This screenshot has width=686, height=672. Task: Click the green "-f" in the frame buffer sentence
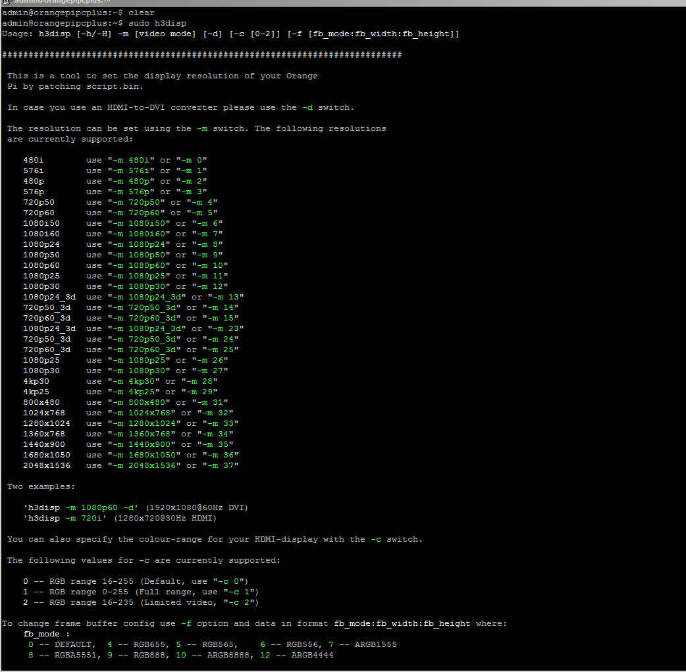tap(186, 623)
